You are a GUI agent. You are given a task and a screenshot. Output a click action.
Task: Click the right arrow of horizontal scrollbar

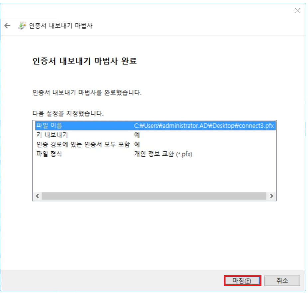[x=272, y=196]
